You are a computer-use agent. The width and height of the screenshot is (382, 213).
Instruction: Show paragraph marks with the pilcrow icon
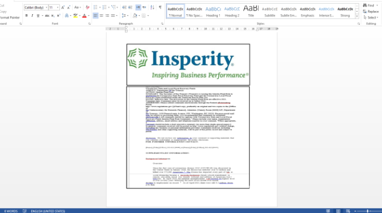pos(160,8)
